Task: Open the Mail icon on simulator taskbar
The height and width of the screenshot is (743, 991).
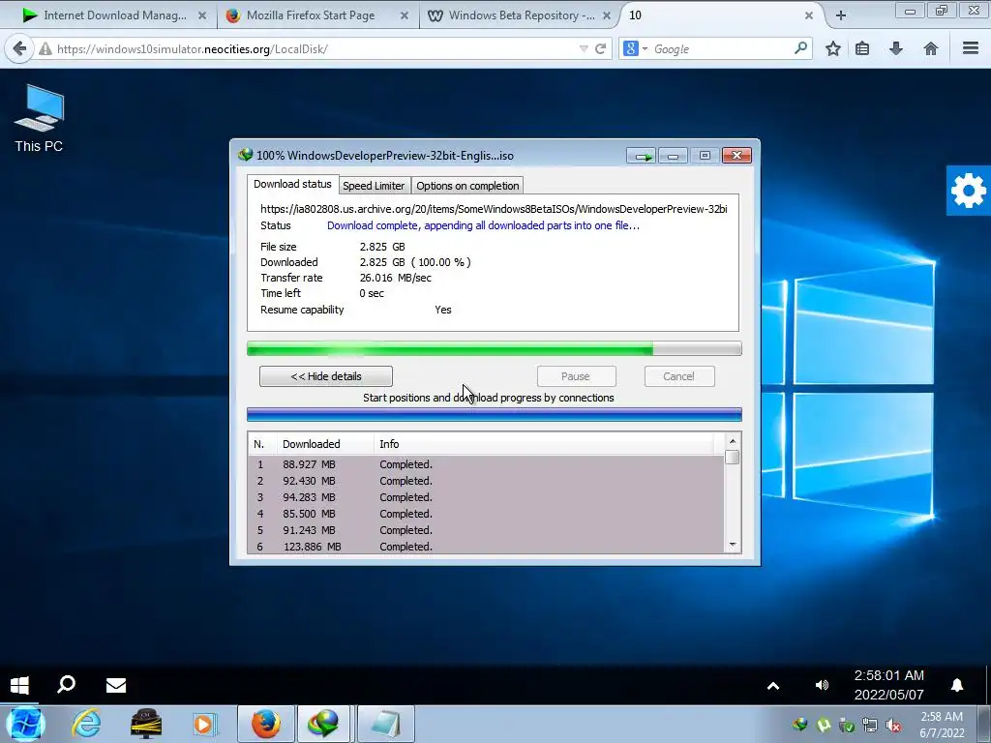Action: [116, 686]
